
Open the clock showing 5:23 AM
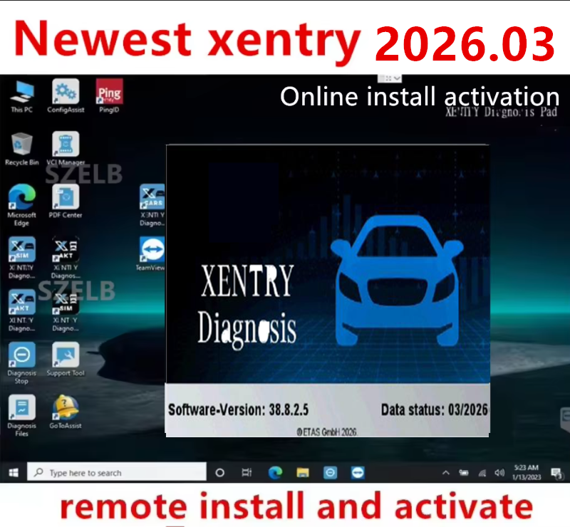click(527, 472)
